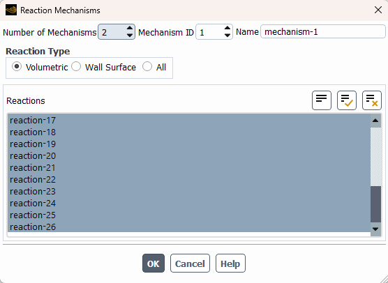Select the Volumetric reaction type
The width and height of the screenshot is (388, 283).
[x=17, y=67]
